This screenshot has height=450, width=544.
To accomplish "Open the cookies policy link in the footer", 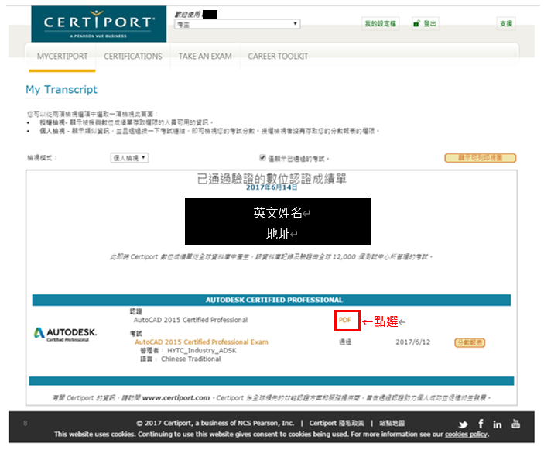I will 467,435.
